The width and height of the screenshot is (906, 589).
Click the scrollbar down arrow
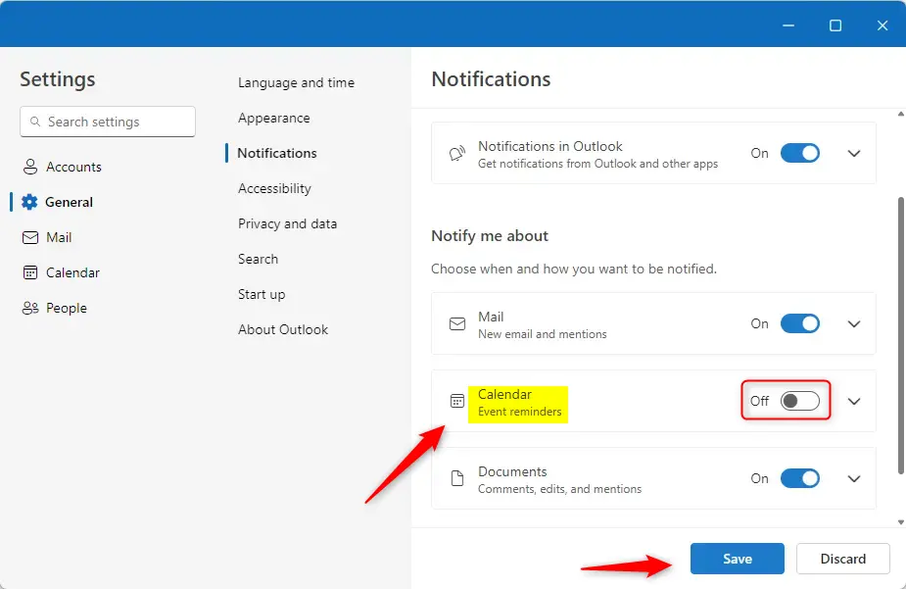(x=901, y=522)
